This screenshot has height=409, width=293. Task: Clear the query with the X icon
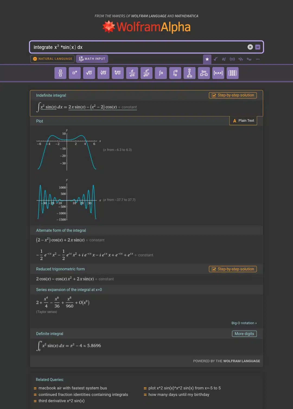click(250, 47)
